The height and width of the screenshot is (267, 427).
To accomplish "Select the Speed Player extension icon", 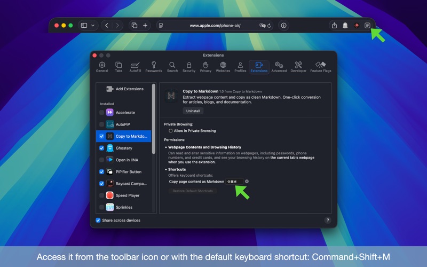I will click(110, 195).
